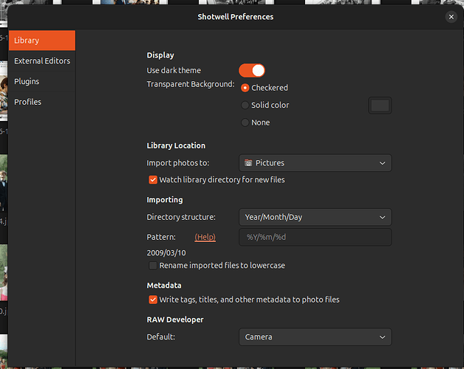Choose None for transparent background
The height and width of the screenshot is (369, 464).
tap(245, 123)
